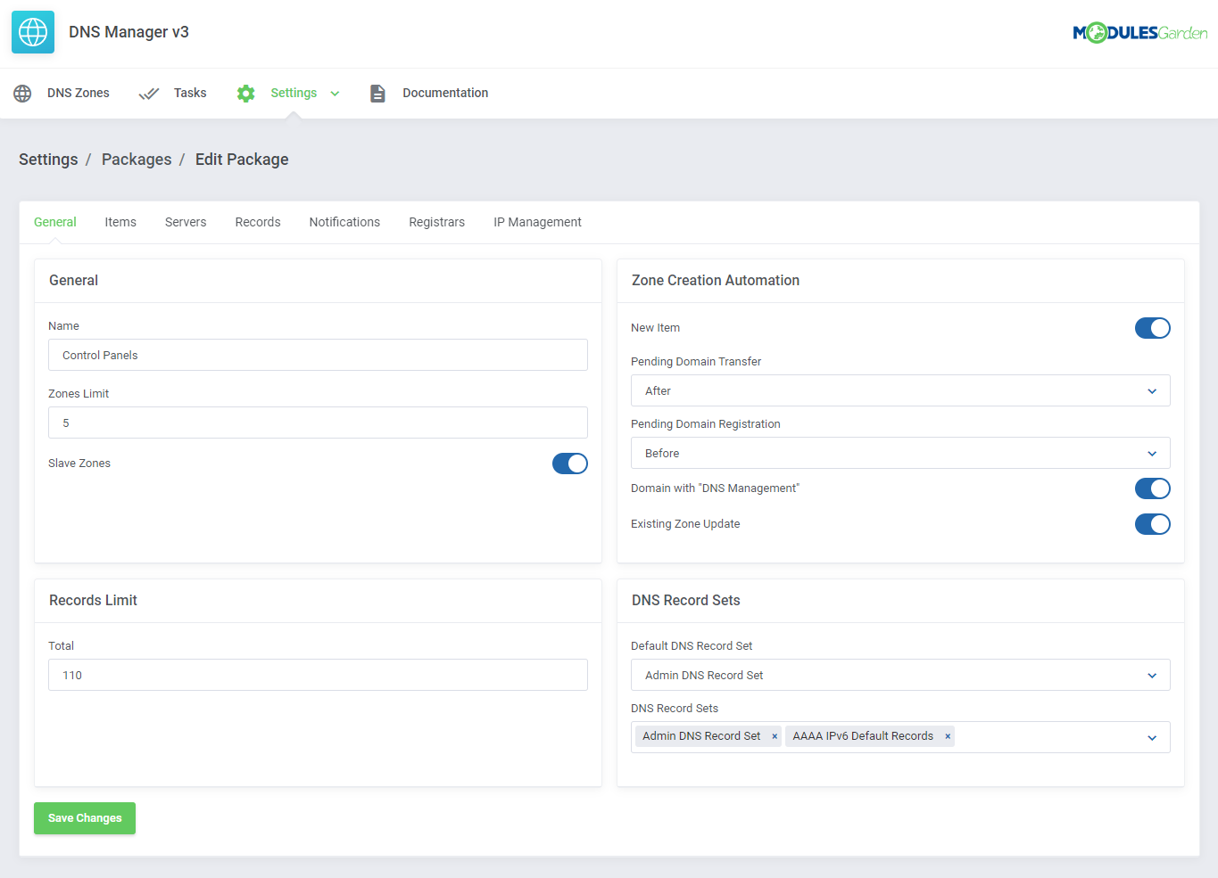
Task: Click the Name input field
Action: (318, 355)
